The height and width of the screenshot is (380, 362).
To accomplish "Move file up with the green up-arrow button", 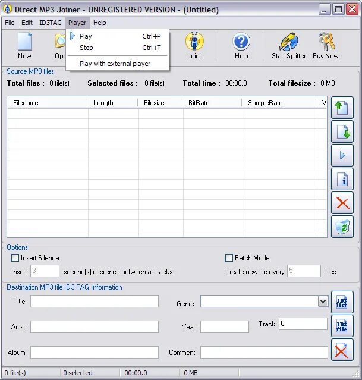I will click(342, 108).
